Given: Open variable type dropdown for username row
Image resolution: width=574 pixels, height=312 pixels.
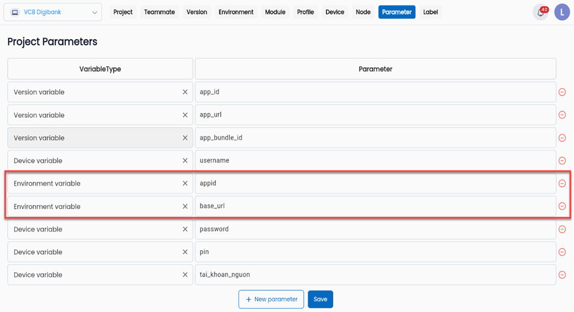Looking at the screenshot, I should tap(92, 161).
